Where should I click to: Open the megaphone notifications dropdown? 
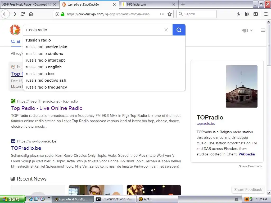(247, 30)
